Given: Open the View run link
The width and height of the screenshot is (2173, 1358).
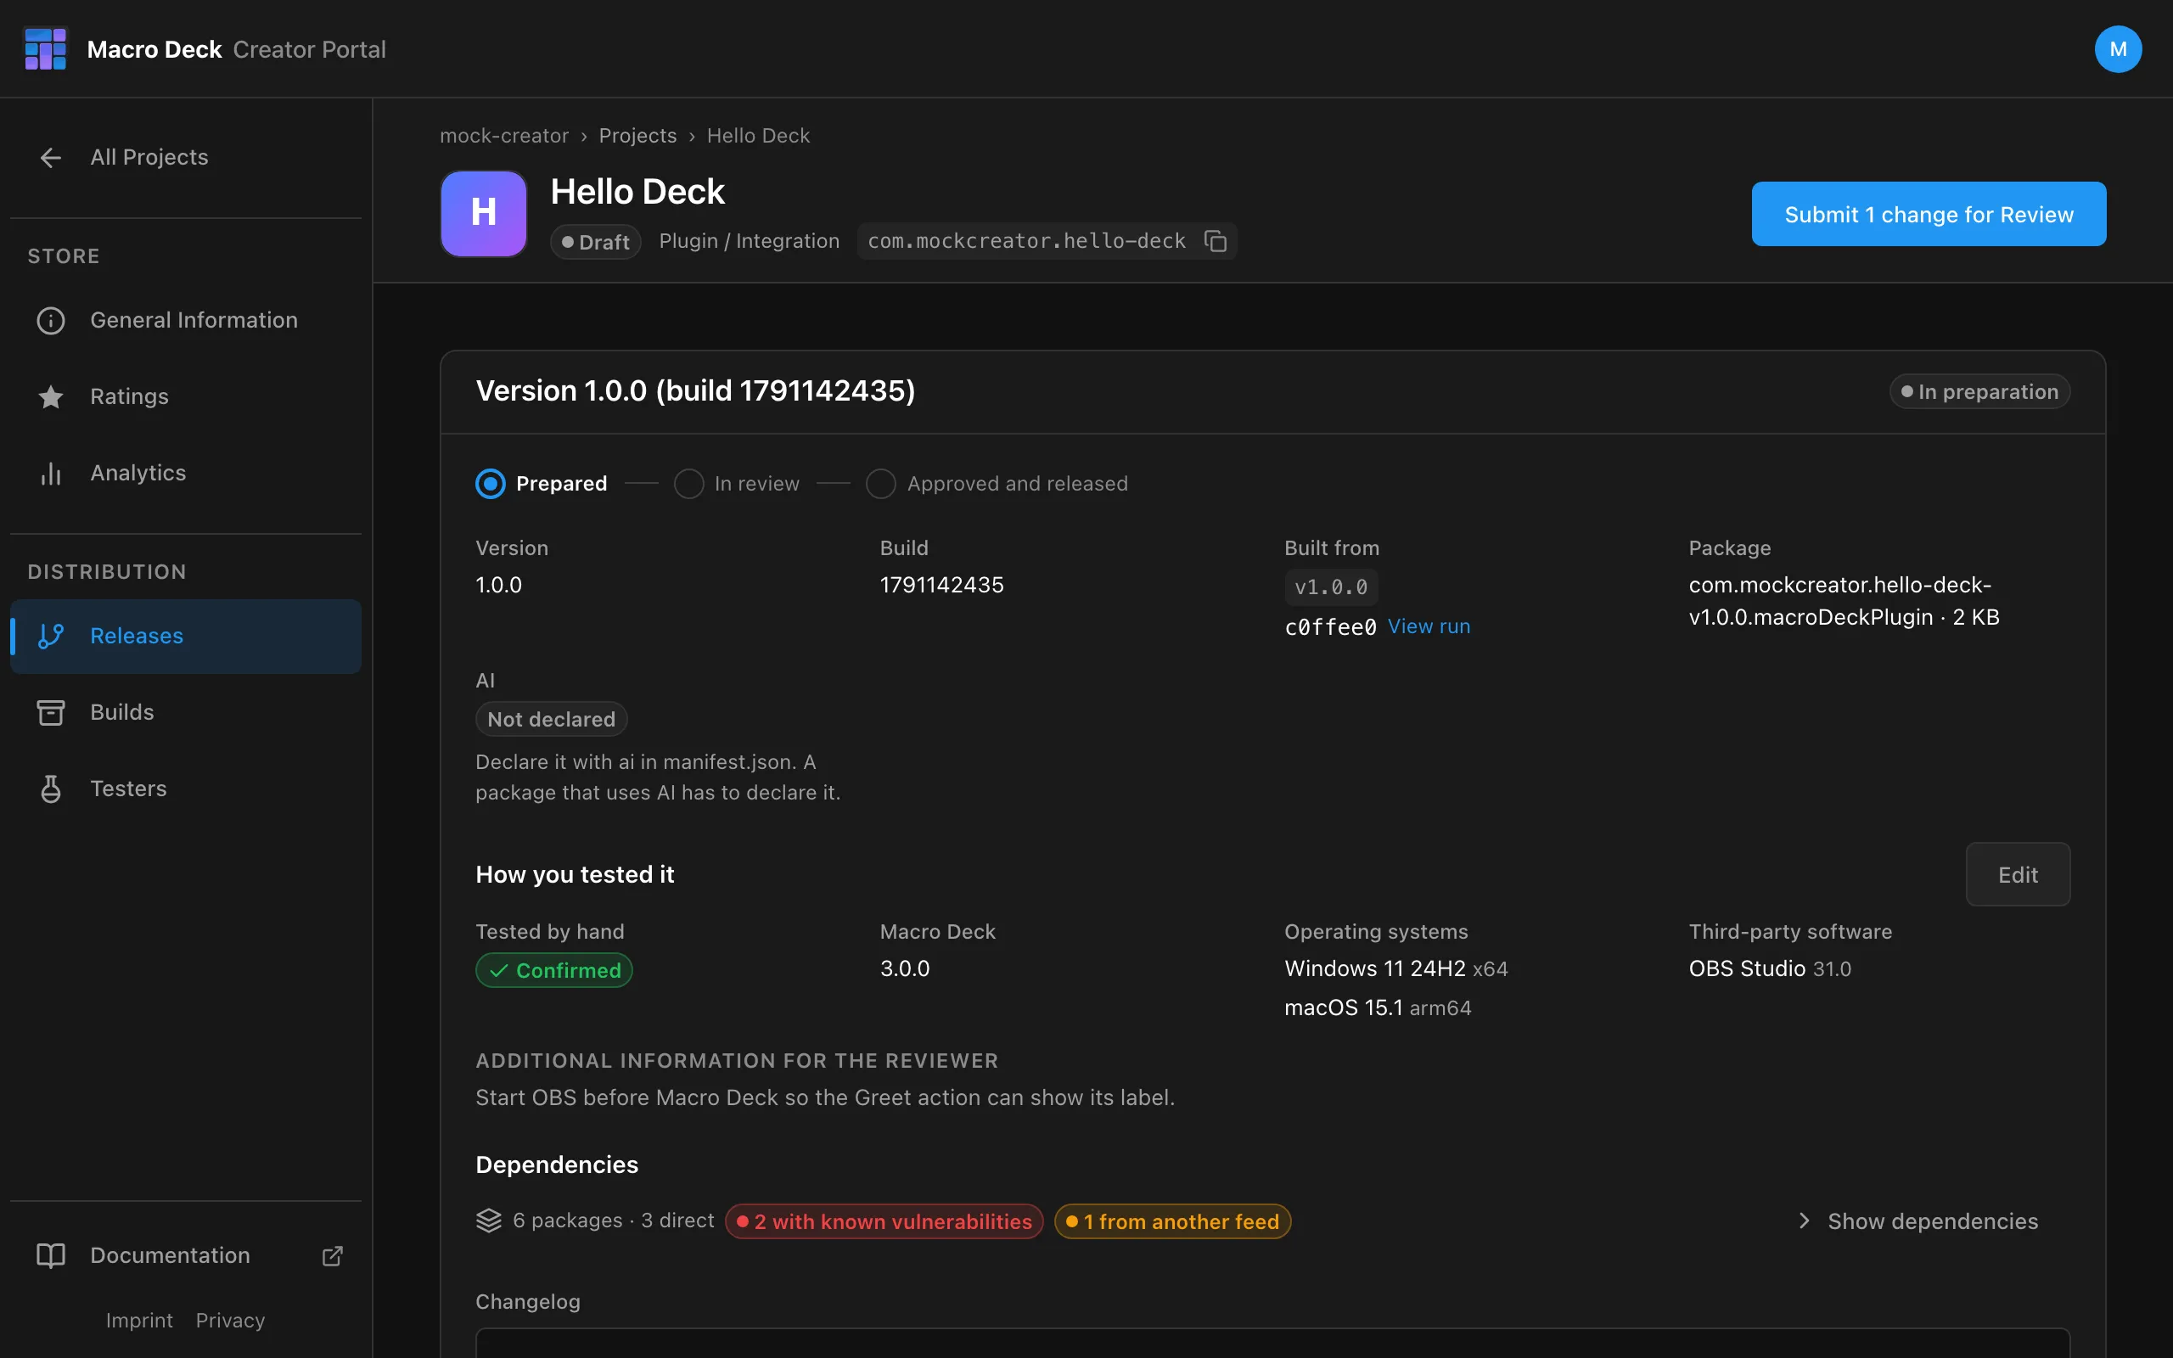Looking at the screenshot, I should click(x=1429, y=626).
